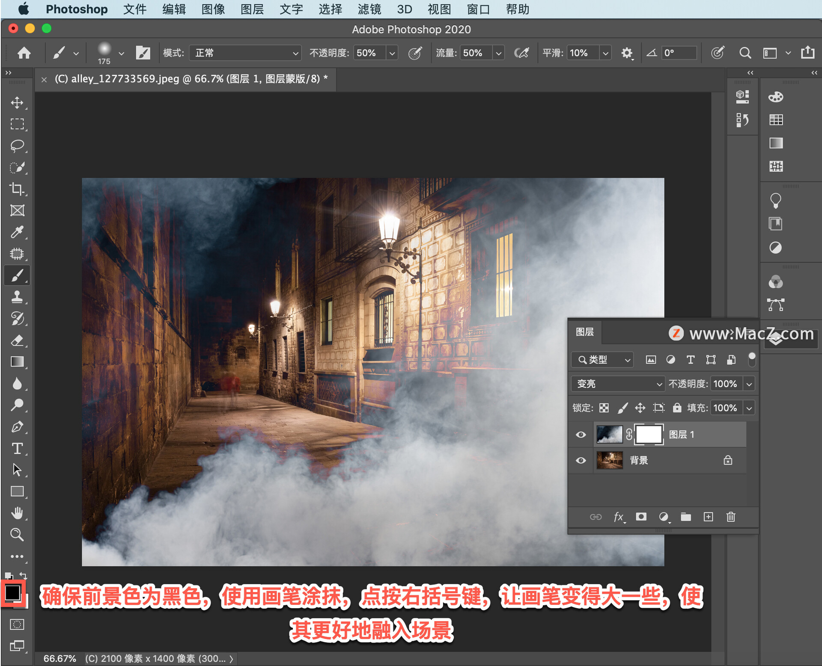Toggle pressure for opacity button
Viewport: 822px width, 666px height.
(x=415, y=53)
